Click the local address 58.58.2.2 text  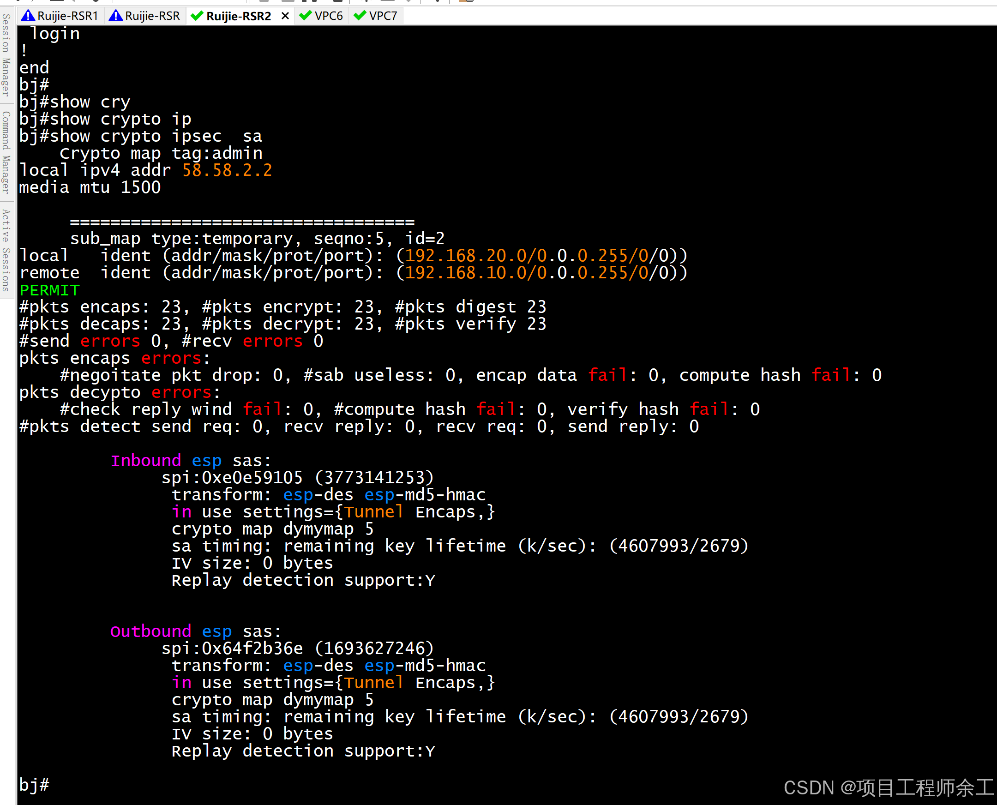227,170
